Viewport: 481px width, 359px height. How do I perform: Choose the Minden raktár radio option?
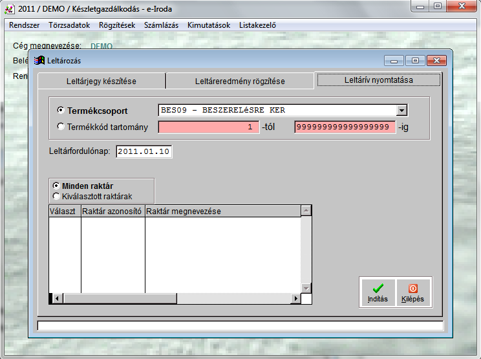56,186
